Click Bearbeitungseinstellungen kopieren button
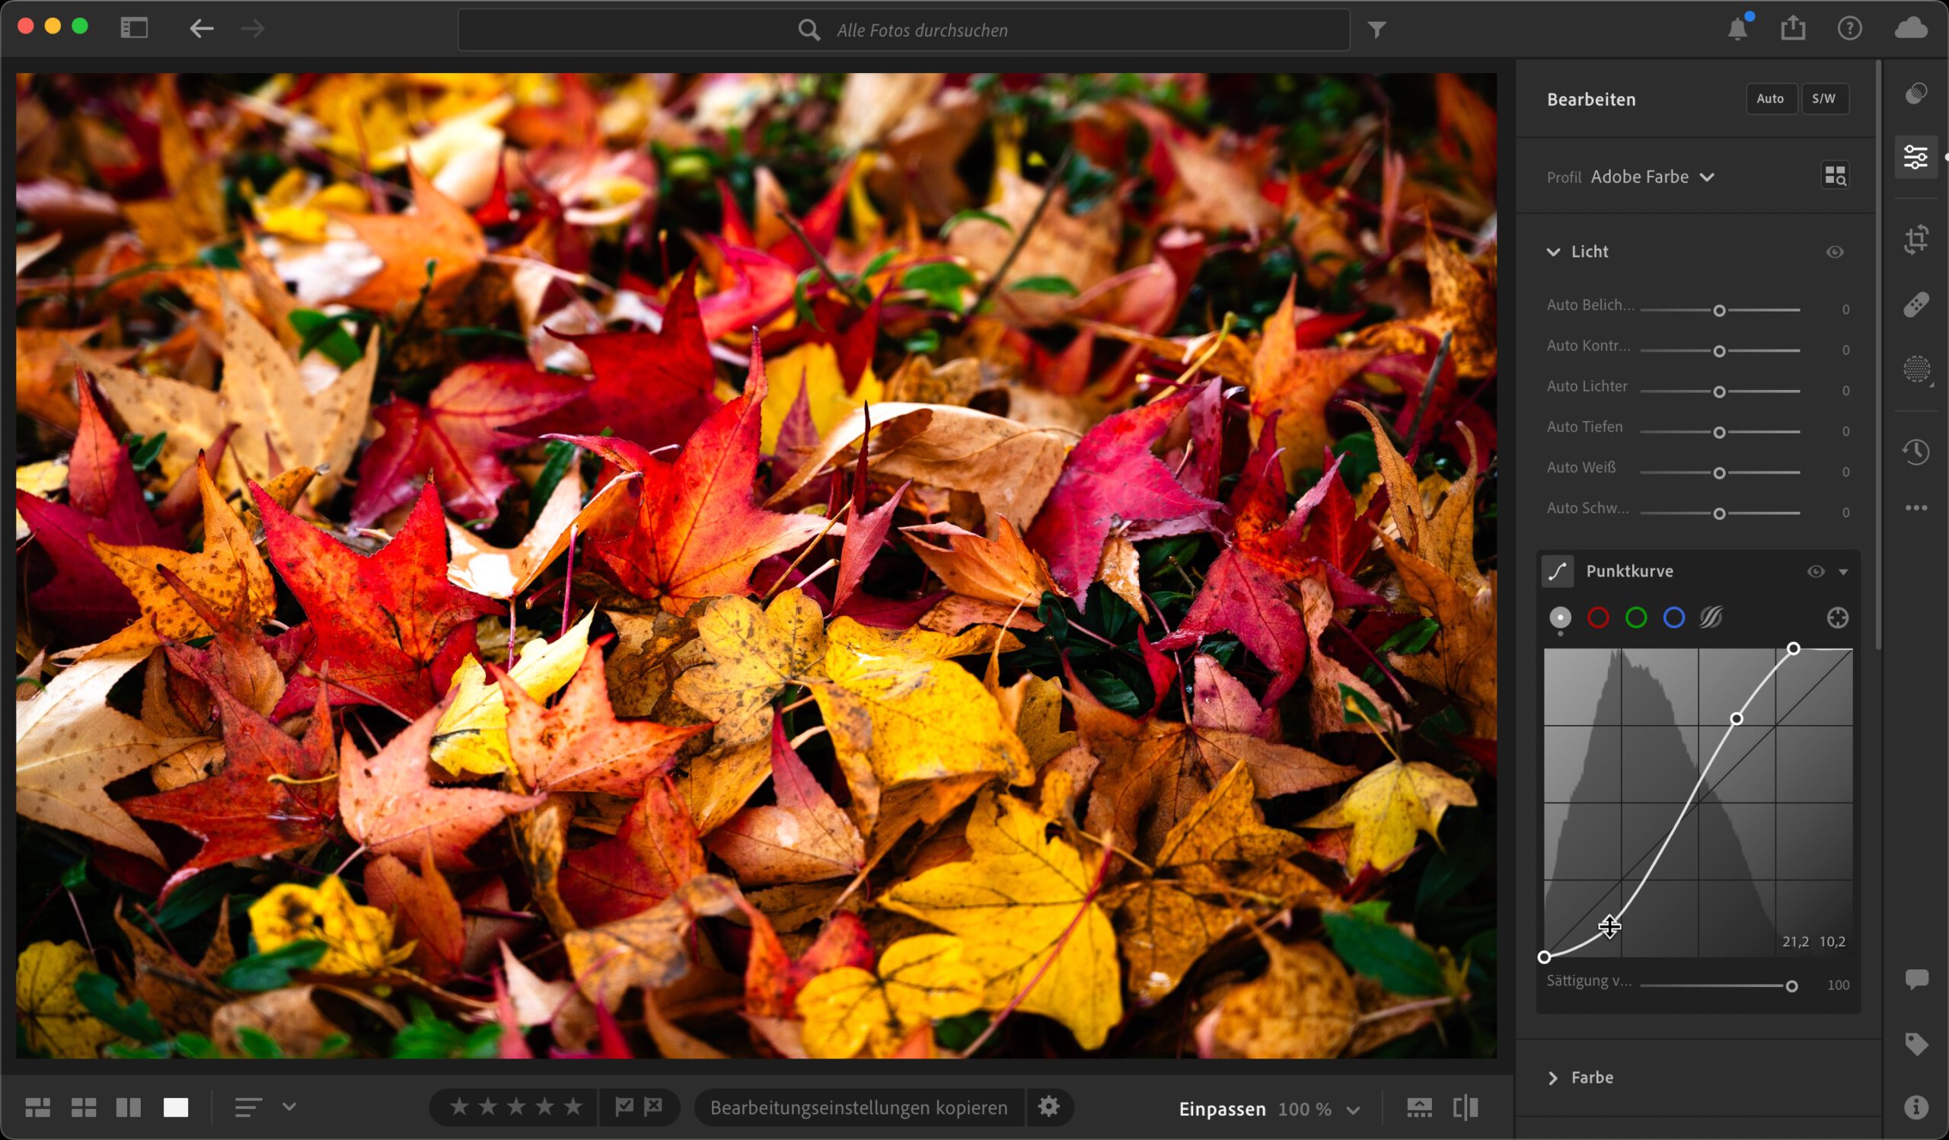The width and height of the screenshot is (1949, 1140). tap(859, 1107)
